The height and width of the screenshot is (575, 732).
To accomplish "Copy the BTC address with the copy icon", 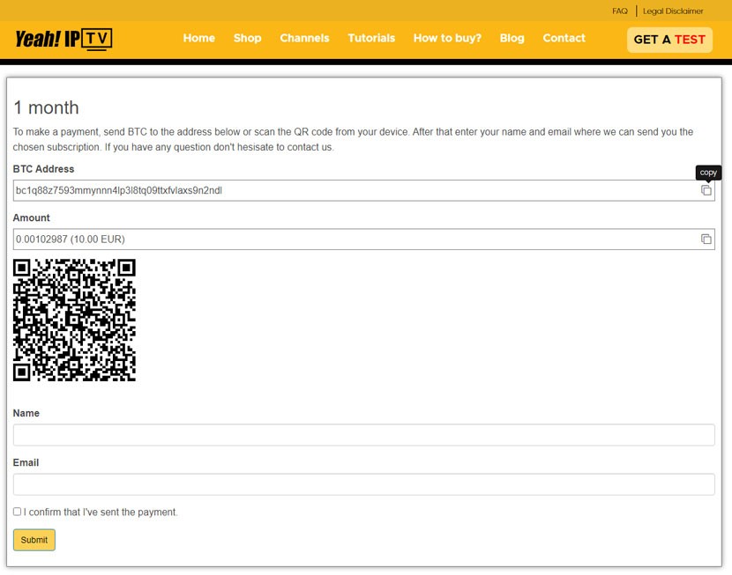I will (706, 190).
